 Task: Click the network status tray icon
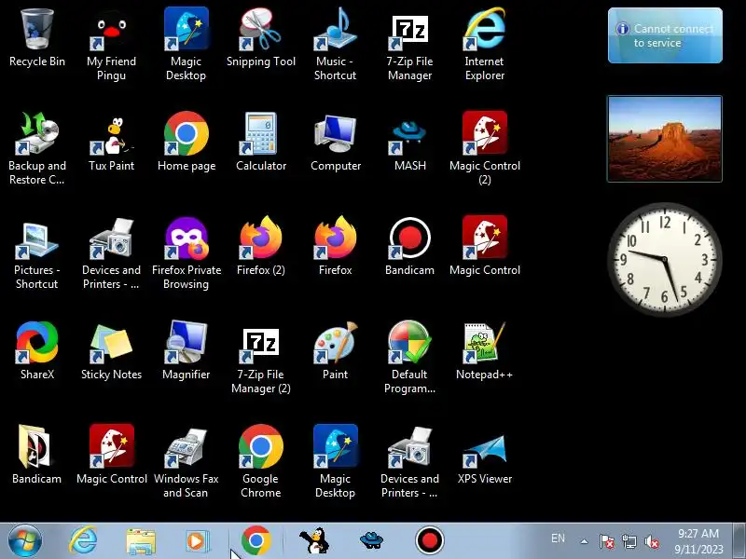[629, 541]
